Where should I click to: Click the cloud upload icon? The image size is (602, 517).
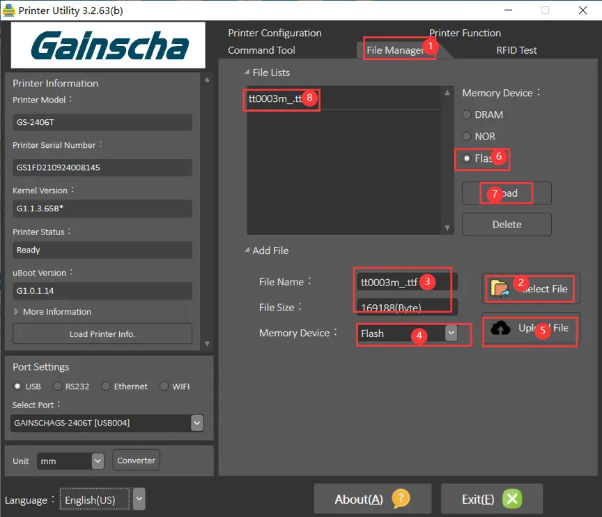click(500, 328)
